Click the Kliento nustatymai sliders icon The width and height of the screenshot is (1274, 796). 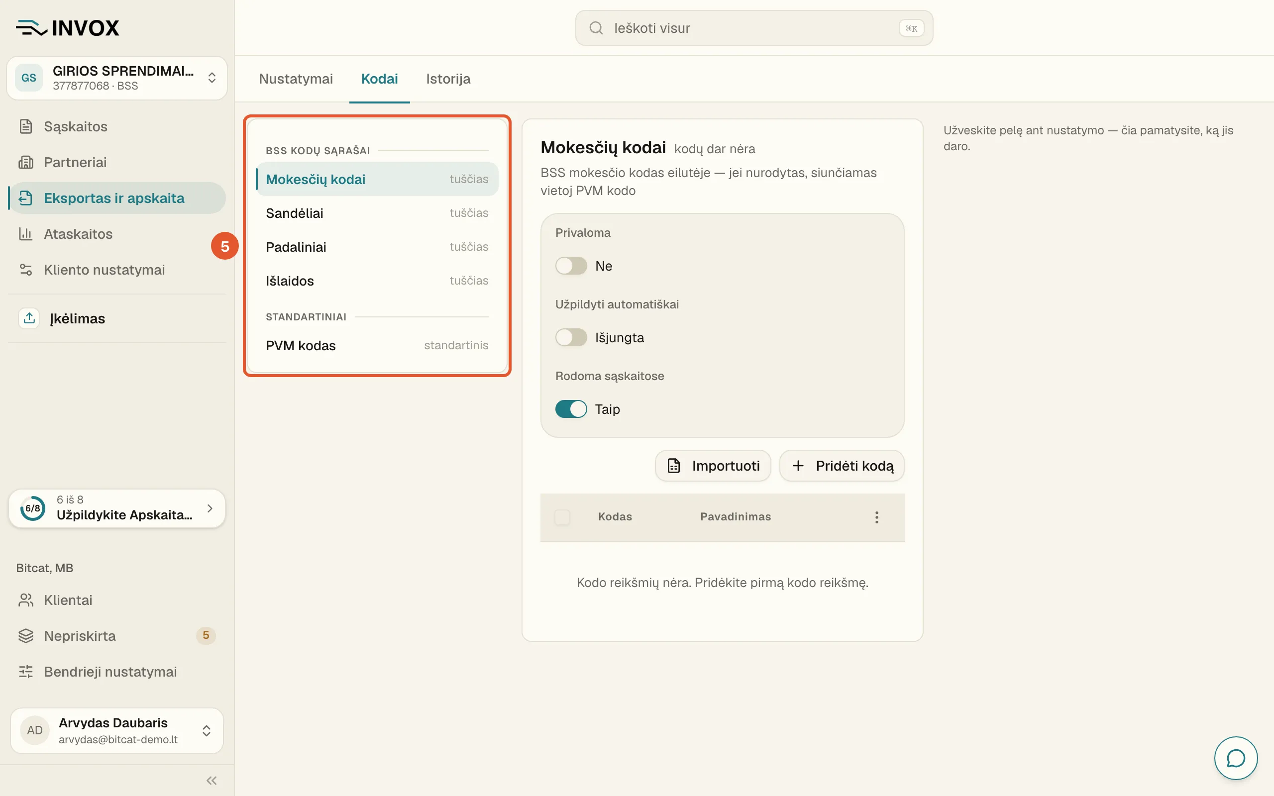coord(26,270)
